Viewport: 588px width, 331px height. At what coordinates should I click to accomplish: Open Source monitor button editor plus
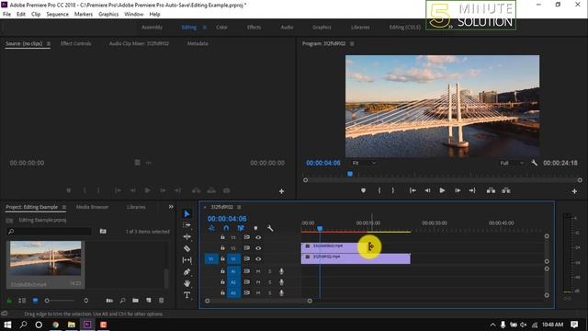281,191
